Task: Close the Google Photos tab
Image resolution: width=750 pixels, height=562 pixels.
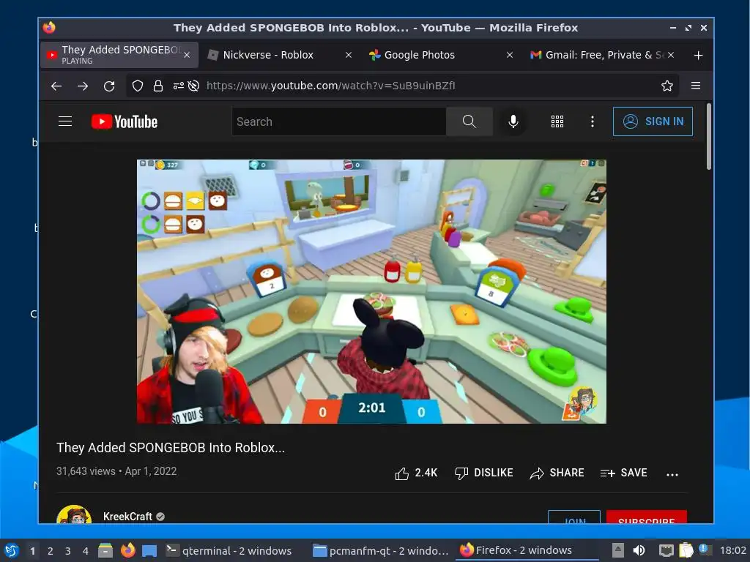Action: pyautogui.click(x=510, y=55)
